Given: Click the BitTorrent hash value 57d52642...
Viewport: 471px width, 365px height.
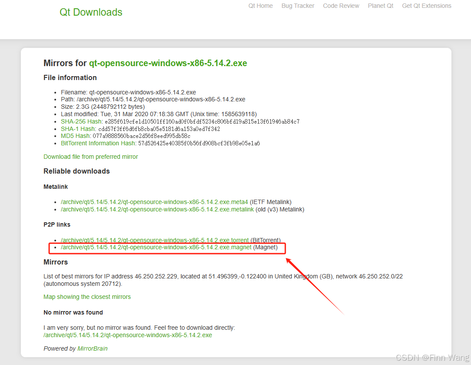Looking at the screenshot, I should 199,143.
